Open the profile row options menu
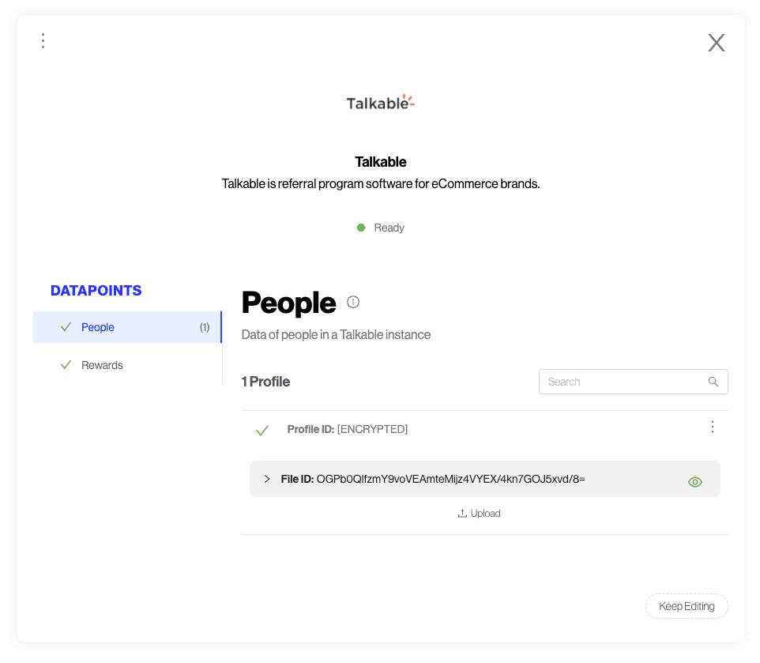 [x=712, y=427]
